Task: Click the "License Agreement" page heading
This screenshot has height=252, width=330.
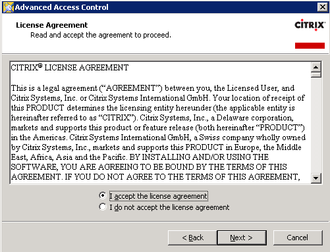Action: pyautogui.click(x=52, y=25)
